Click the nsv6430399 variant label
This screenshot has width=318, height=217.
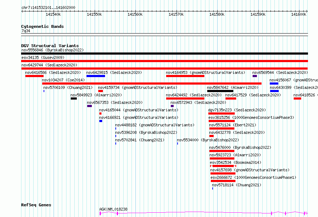294,87
